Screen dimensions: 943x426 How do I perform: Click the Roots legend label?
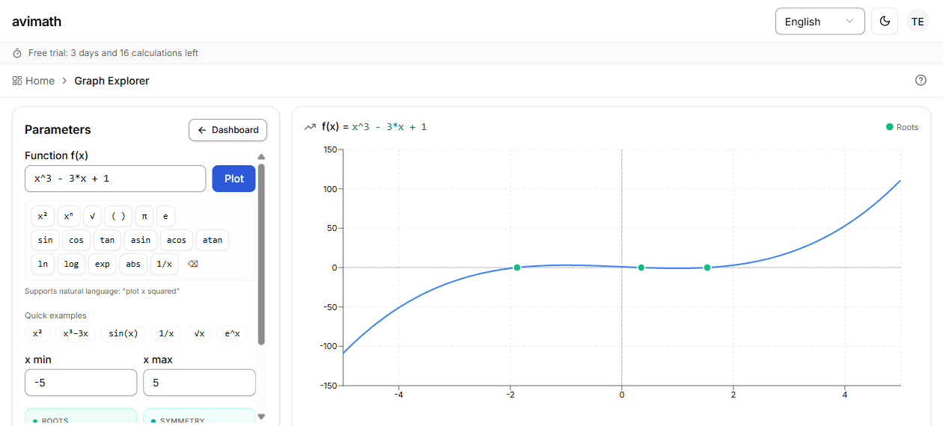coord(907,127)
